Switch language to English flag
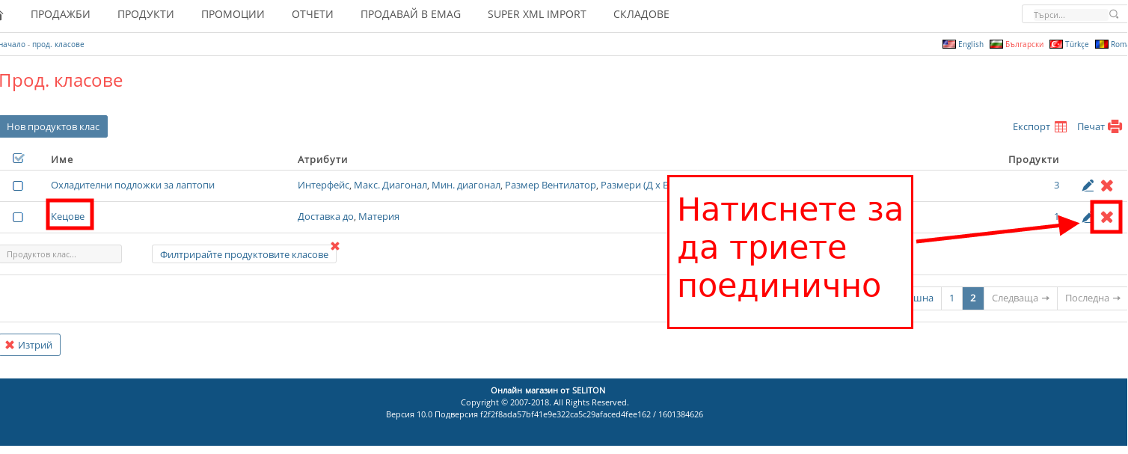This screenshot has width=1128, height=454. pos(949,44)
